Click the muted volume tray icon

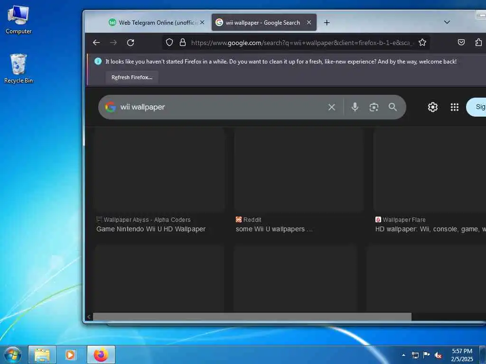438,355
